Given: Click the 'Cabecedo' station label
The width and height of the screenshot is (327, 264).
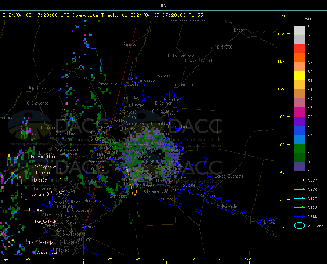Looking at the screenshot, I should pos(45,173).
